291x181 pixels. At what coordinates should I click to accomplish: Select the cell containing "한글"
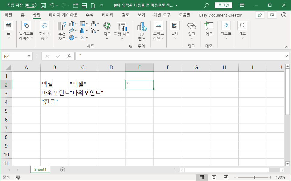coord(54,102)
